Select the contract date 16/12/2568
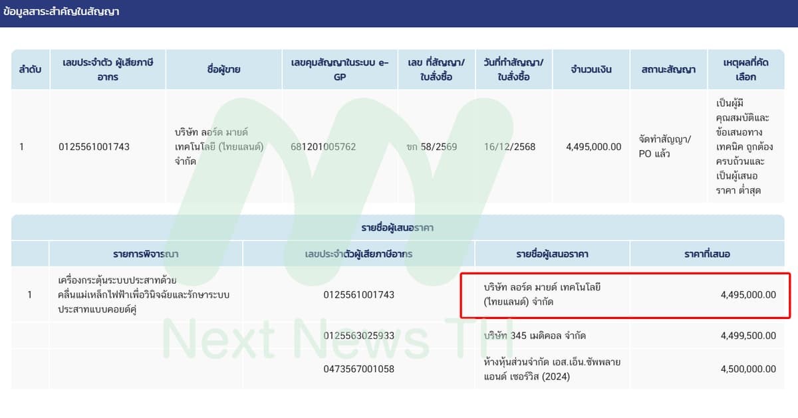Image resolution: width=798 pixels, height=418 pixels. coord(512,147)
